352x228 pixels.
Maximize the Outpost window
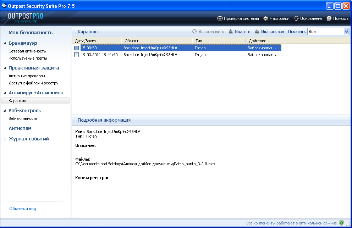pyautogui.click(x=338, y=6)
